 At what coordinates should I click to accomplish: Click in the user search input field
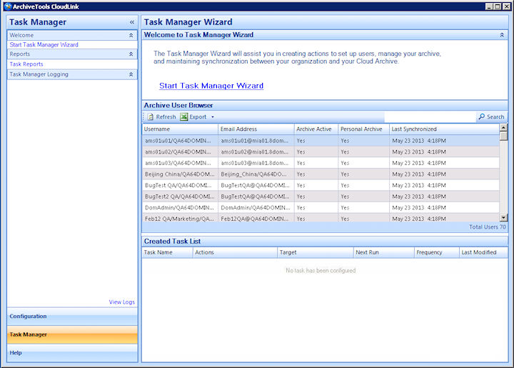tap(430, 116)
